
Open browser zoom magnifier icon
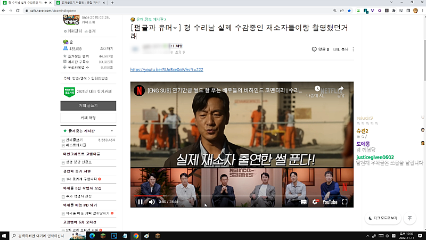[335, 11]
